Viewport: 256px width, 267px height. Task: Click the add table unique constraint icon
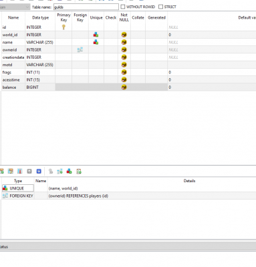(x=70, y=171)
